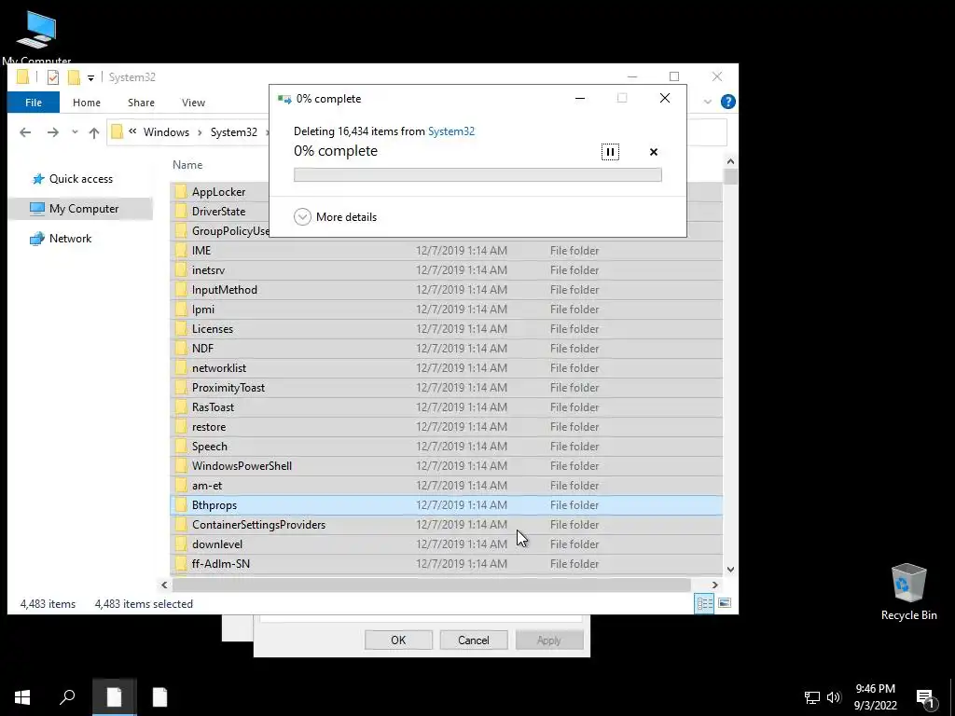Click the restore folder icon

pyautogui.click(x=181, y=427)
